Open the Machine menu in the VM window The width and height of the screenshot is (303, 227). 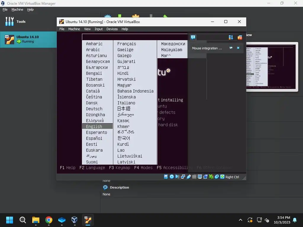pyautogui.click(x=74, y=29)
